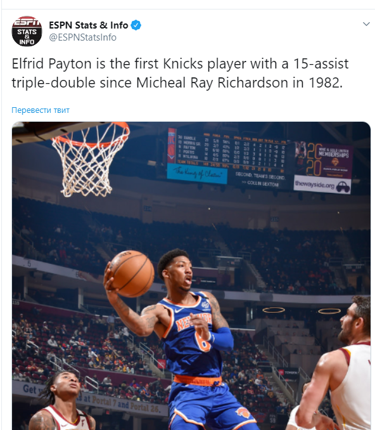Screen dimensions: 375x430
Task: Click the King of Clean blue sign
Action: coord(197,173)
